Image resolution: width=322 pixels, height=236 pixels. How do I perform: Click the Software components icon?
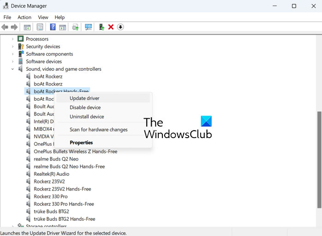click(21, 54)
